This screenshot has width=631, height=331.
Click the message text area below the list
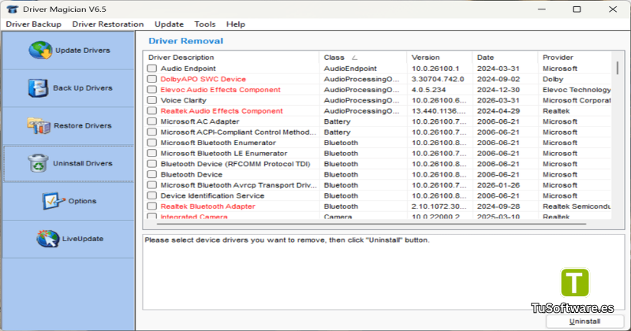tap(383, 272)
